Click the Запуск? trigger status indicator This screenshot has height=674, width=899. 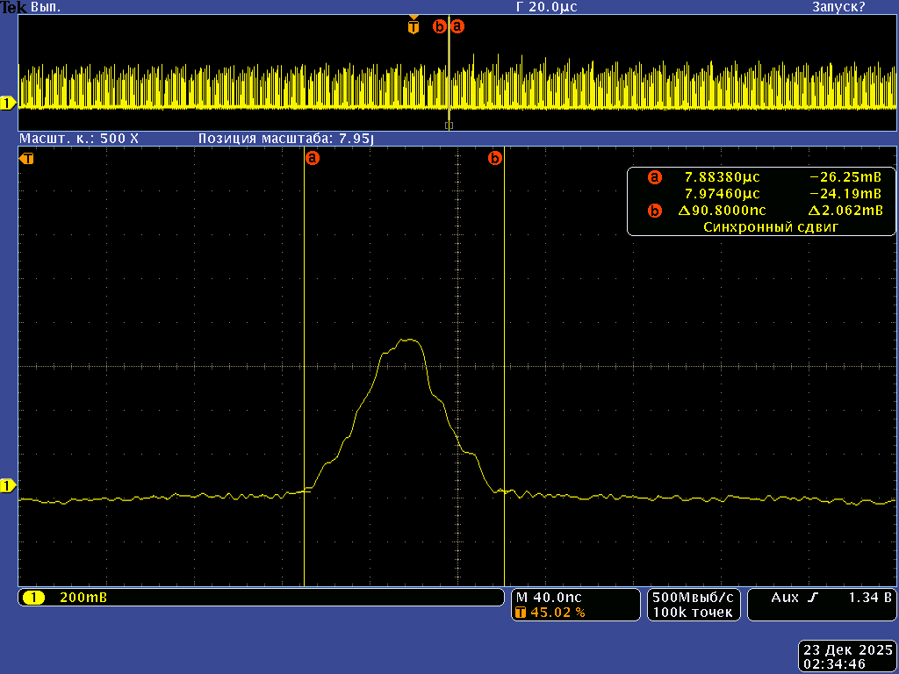pyautogui.click(x=838, y=7)
